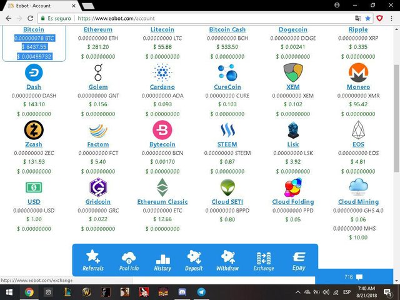The image size is (400, 300).
Task: Open the Cloud Mining text link
Action: coord(358,202)
